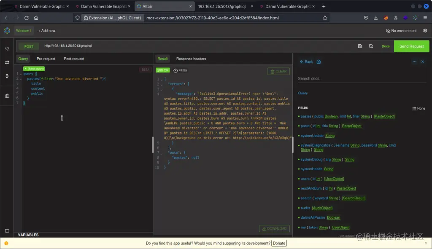Open the readAndBurn field in docs
The height and width of the screenshot is (249, 432).
pyautogui.click(x=311, y=188)
